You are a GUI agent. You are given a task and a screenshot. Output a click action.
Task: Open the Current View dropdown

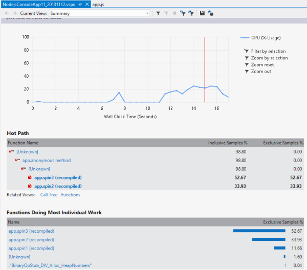(147, 13)
